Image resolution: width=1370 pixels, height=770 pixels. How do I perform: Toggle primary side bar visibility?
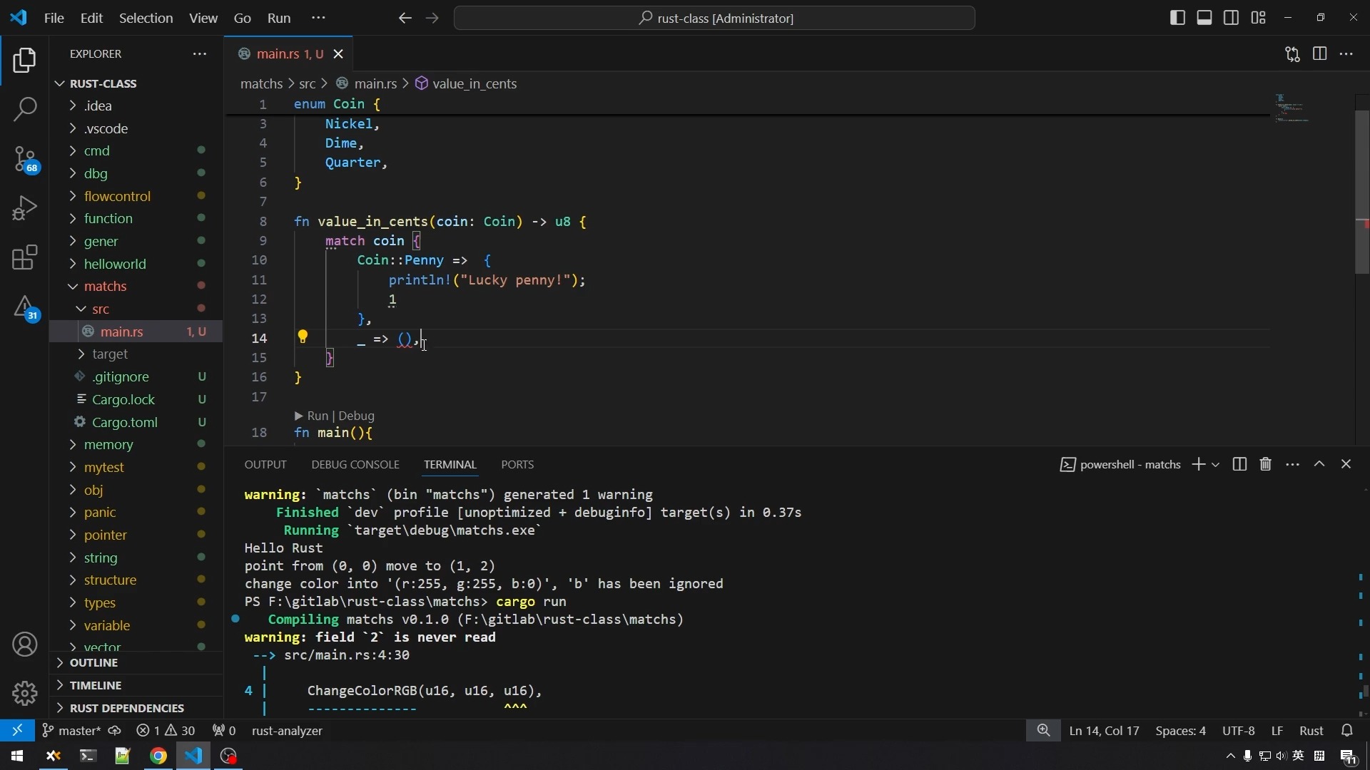coord(1177,18)
